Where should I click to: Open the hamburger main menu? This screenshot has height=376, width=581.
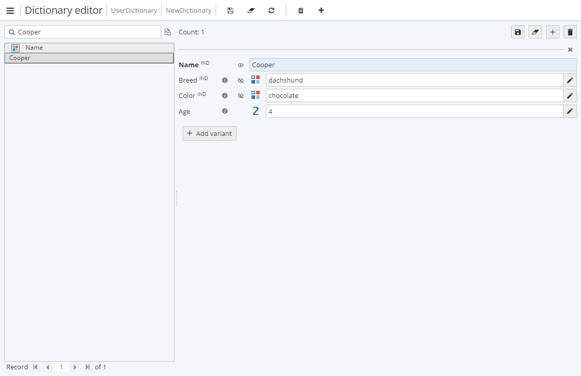pyautogui.click(x=10, y=11)
